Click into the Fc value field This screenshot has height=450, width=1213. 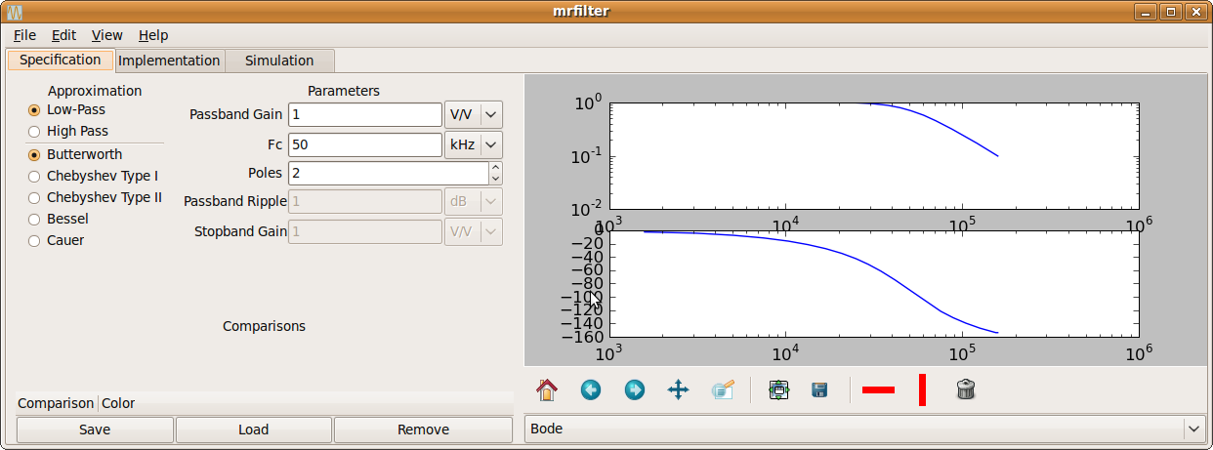point(365,145)
